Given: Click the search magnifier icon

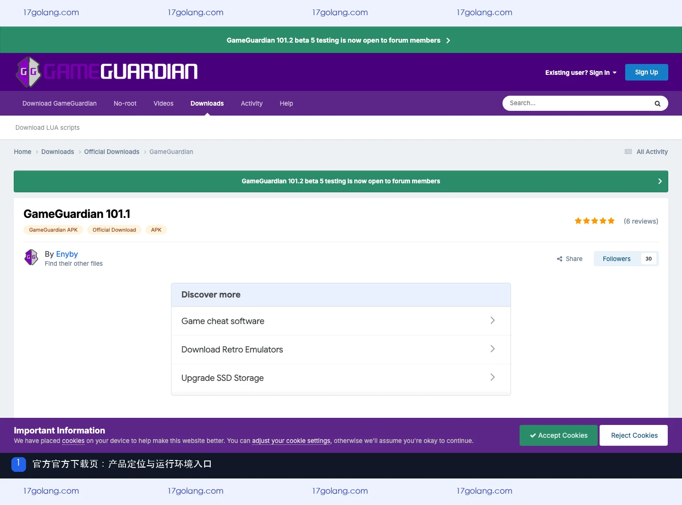Looking at the screenshot, I should pos(657,103).
